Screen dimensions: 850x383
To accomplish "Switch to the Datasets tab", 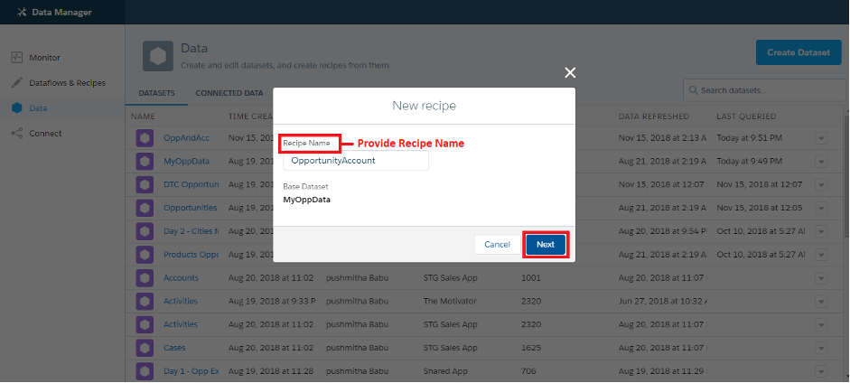I will [156, 93].
